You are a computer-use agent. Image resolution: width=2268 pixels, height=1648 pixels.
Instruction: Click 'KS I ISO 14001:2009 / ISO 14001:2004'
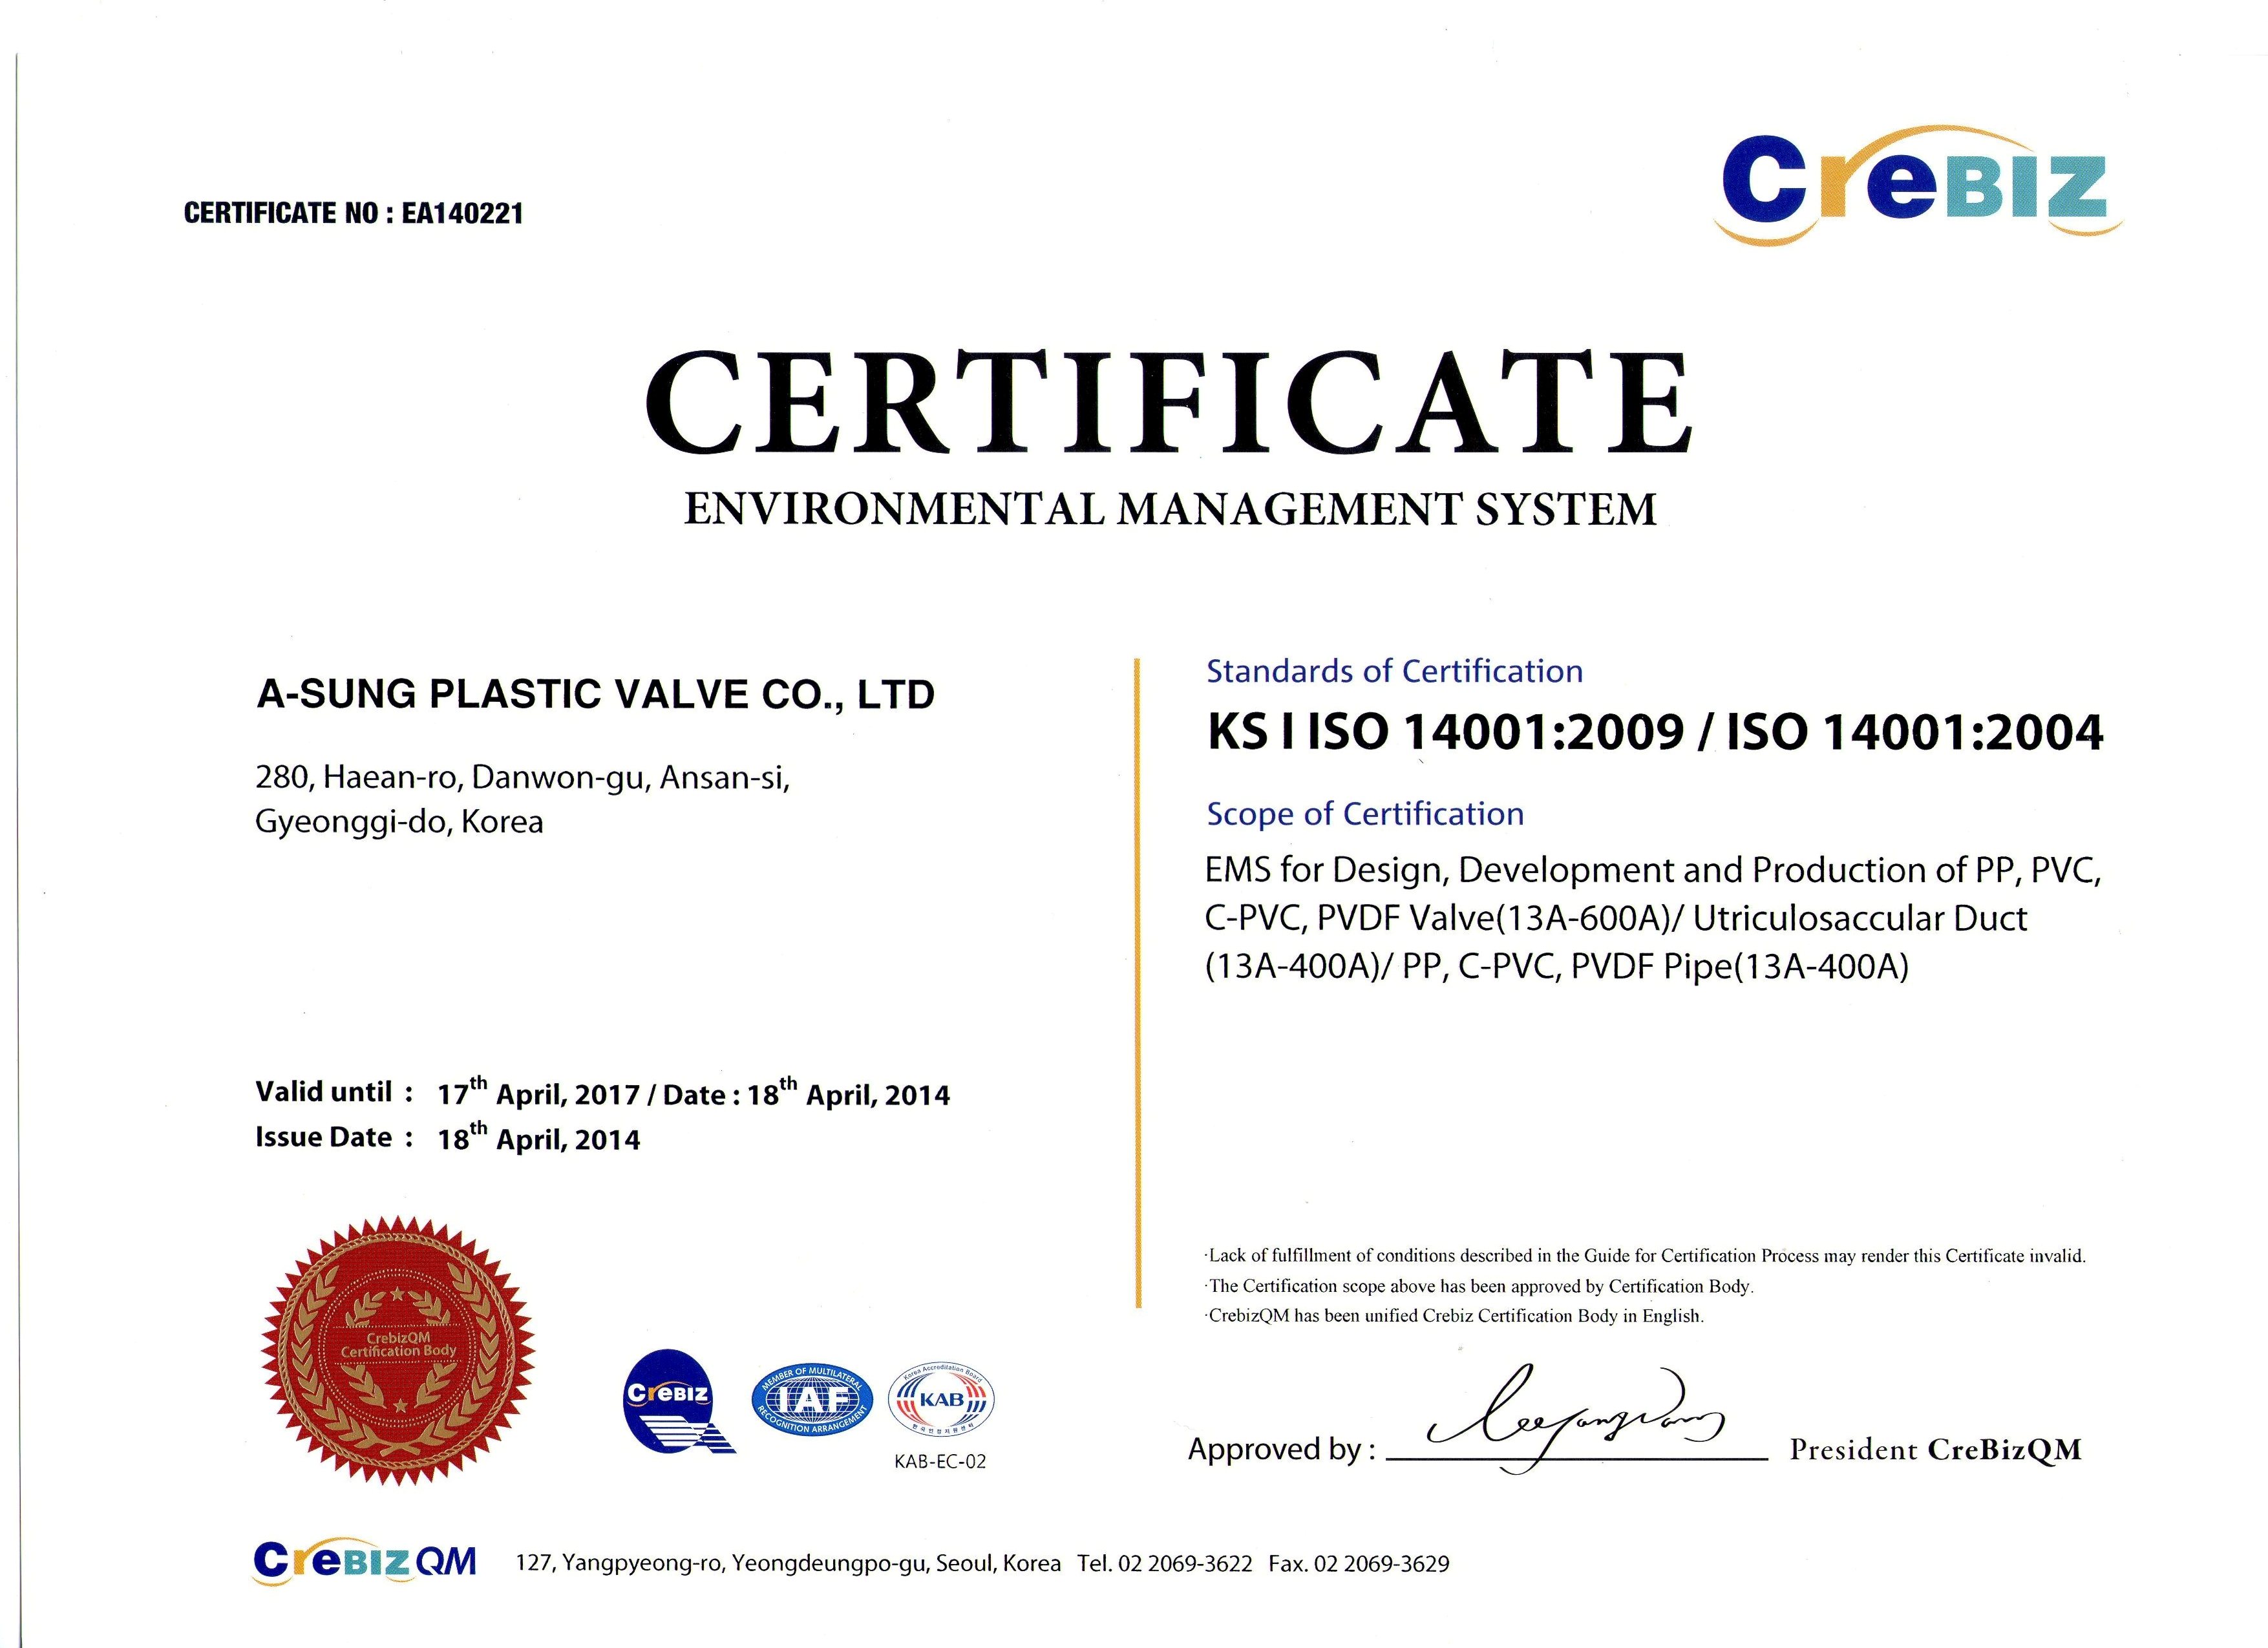pyautogui.click(x=1655, y=732)
